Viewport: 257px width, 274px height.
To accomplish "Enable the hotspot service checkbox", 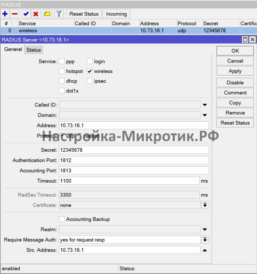I will tap(62, 71).
